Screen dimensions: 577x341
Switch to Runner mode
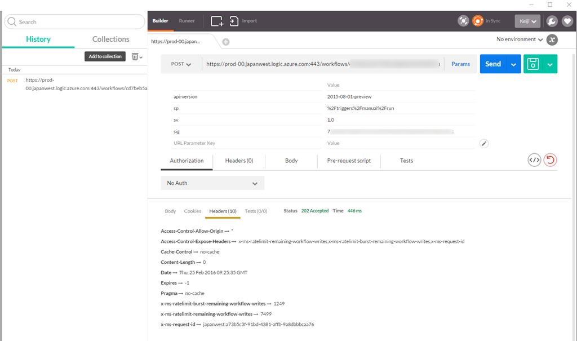pyautogui.click(x=187, y=21)
